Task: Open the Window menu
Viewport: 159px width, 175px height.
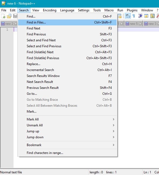Action: [x=147, y=10]
